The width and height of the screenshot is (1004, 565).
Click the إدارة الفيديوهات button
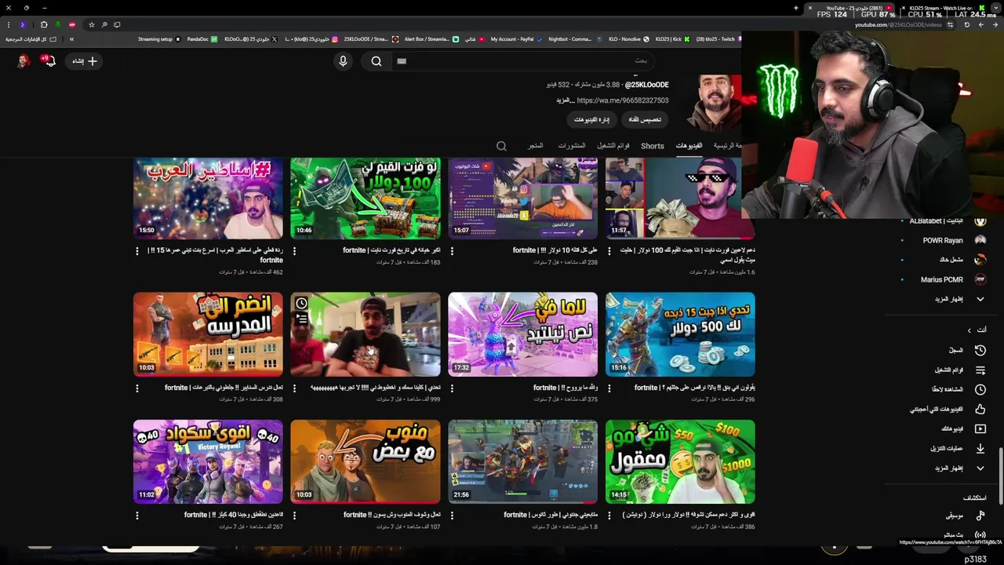[x=591, y=119]
